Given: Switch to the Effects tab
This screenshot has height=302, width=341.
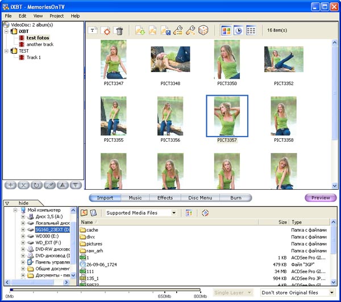Looking at the screenshot, I should coord(165,198).
